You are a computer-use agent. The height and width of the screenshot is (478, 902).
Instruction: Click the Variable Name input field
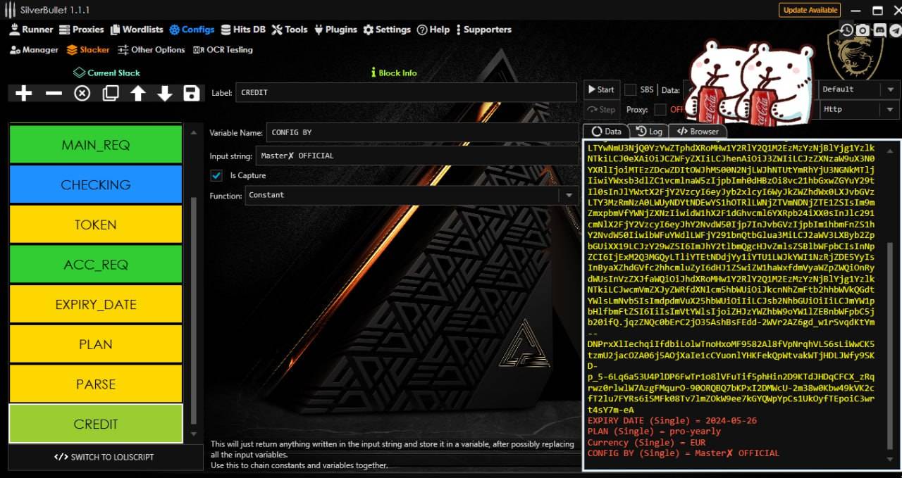422,132
